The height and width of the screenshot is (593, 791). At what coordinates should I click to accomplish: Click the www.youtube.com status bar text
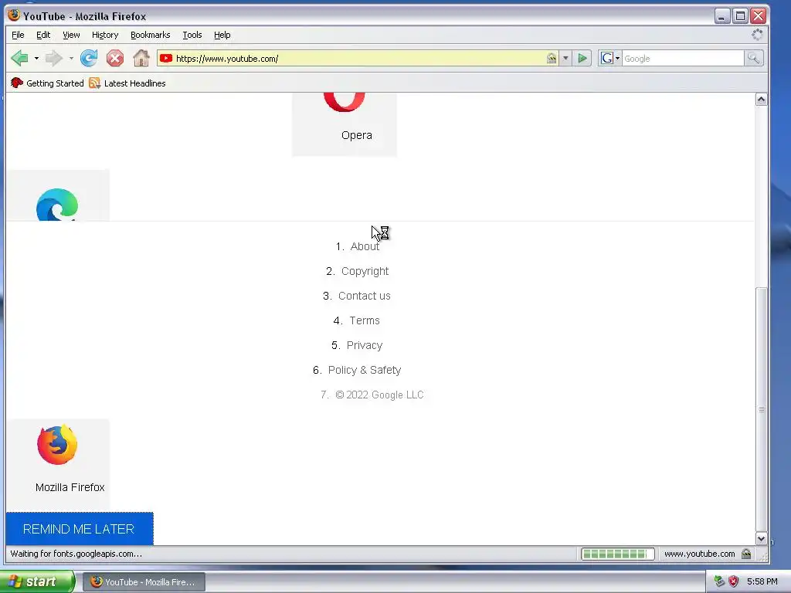click(699, 554)
